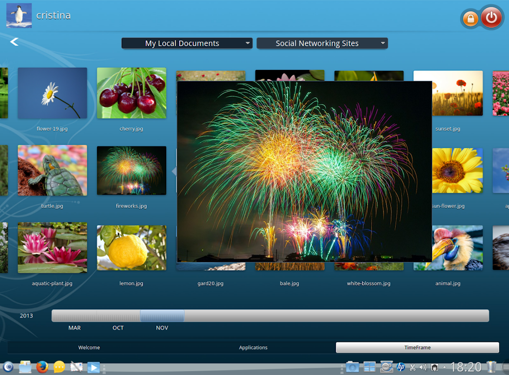The width and height of the screenshot is (509, 375).
Task: Switch to the Applications tab
Action: 253,347
